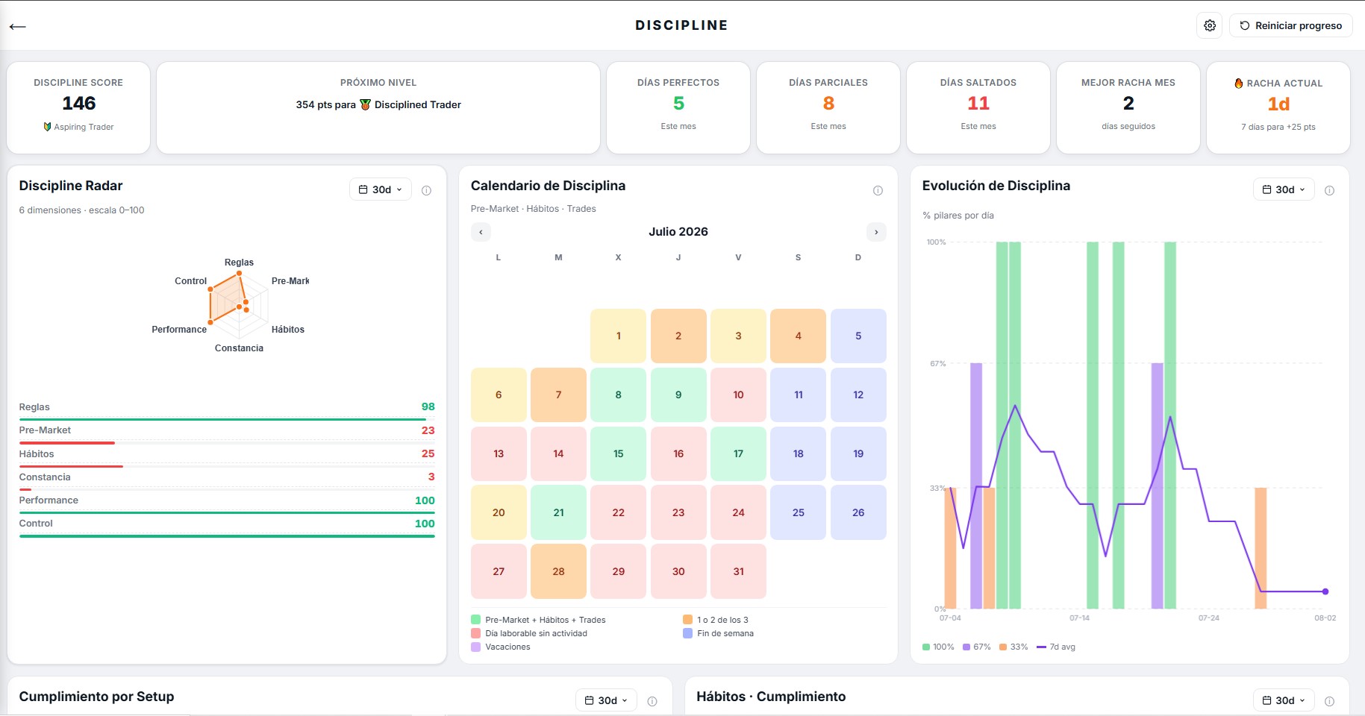Show info for Cumplimiento por Setup

coord(652,701)
